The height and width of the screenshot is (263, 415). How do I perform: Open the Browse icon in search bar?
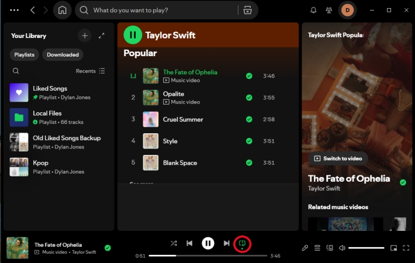(247, 10)
